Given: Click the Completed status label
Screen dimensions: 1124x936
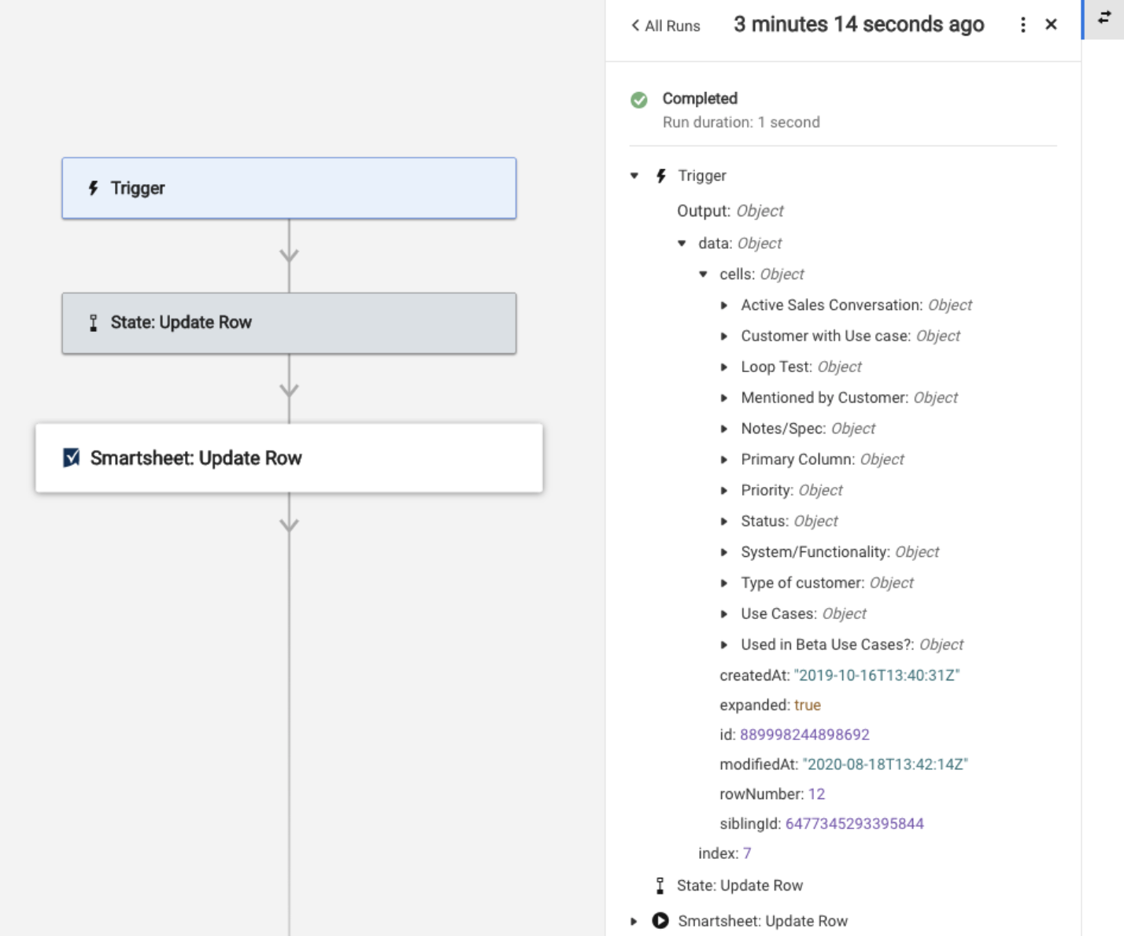Looking at the screenshot, I should coord(700,98).
